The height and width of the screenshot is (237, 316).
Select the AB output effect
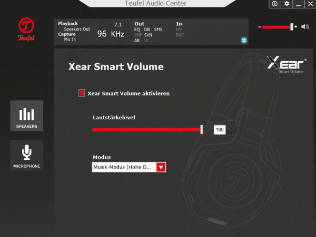coord(137,41)
